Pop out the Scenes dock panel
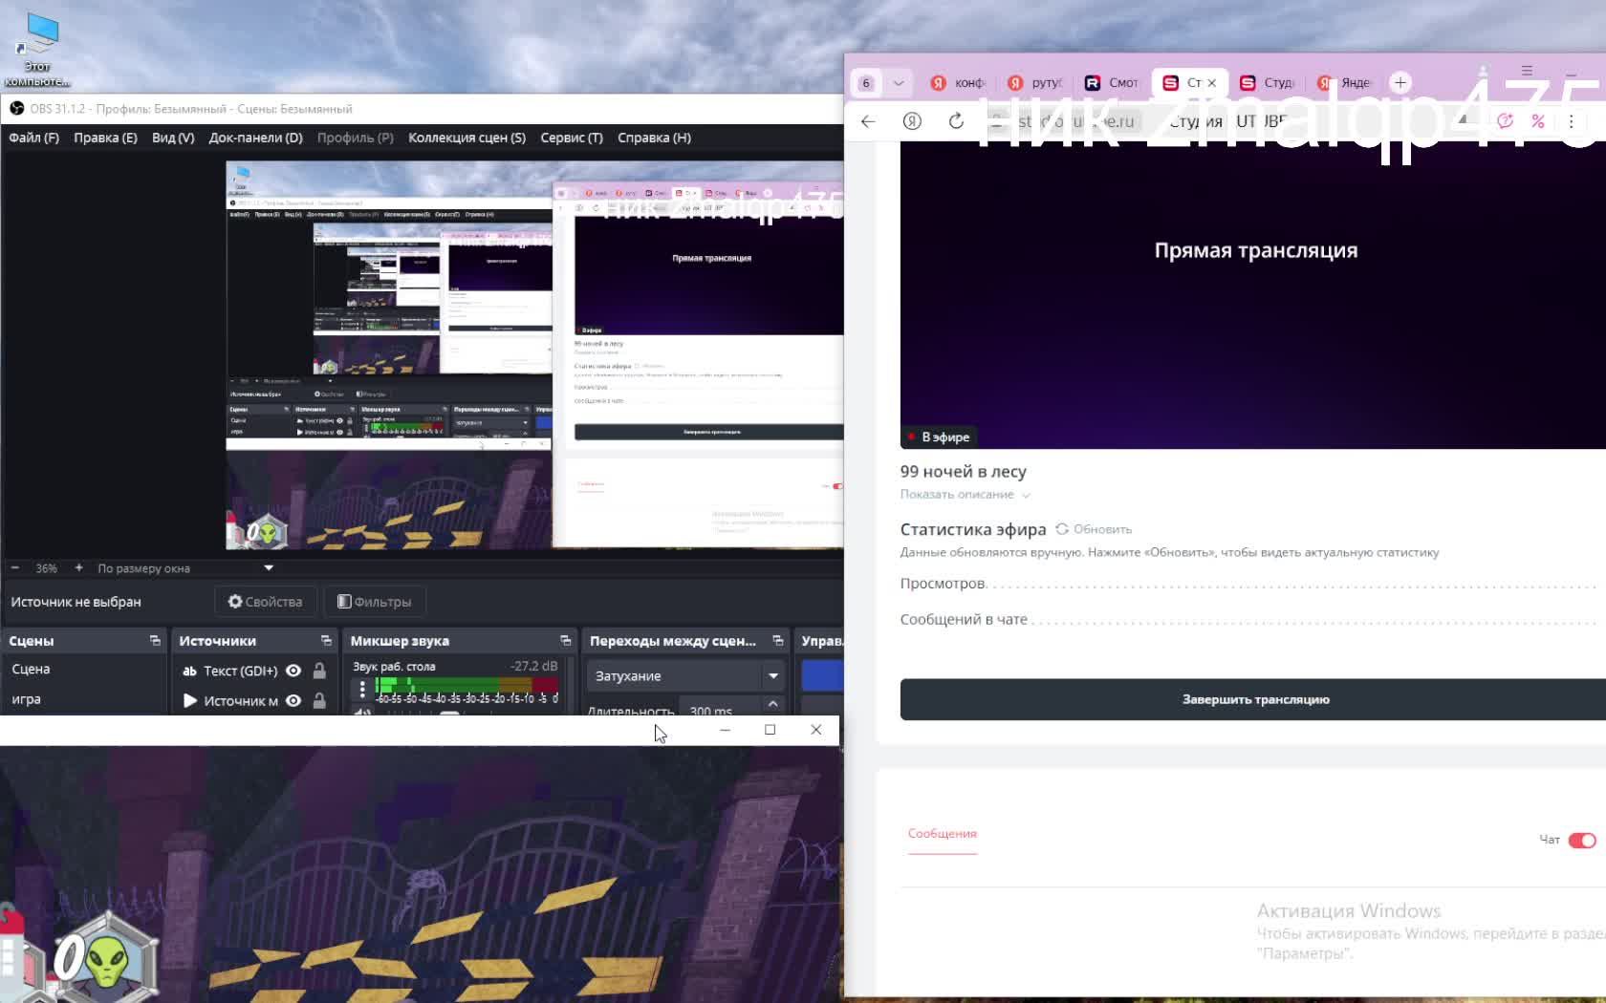1606x1003 pixels. [155, 641]
